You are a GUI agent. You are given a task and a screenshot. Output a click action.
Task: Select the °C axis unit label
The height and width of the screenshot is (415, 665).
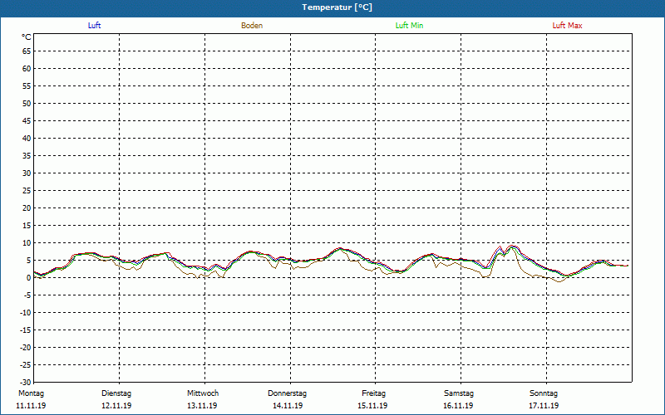click(x=27, y=37)
